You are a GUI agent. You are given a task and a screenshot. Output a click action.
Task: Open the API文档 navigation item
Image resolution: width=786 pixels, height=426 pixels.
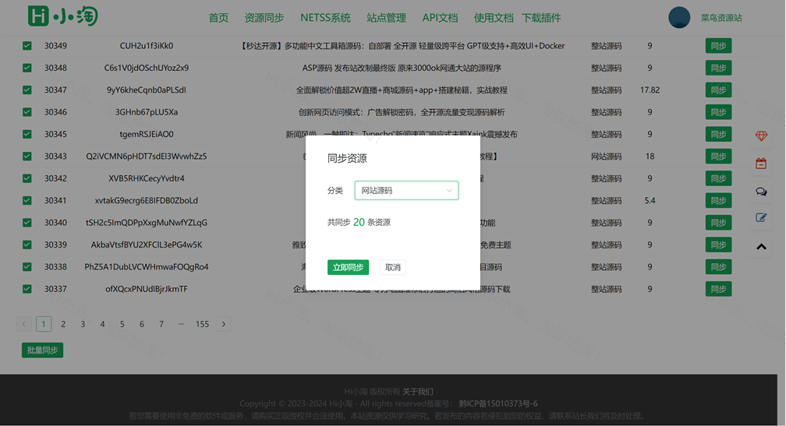440,18
